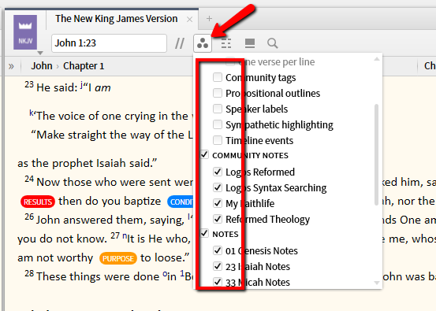
Task: Click verse number 26
Action: click(29, 217)
